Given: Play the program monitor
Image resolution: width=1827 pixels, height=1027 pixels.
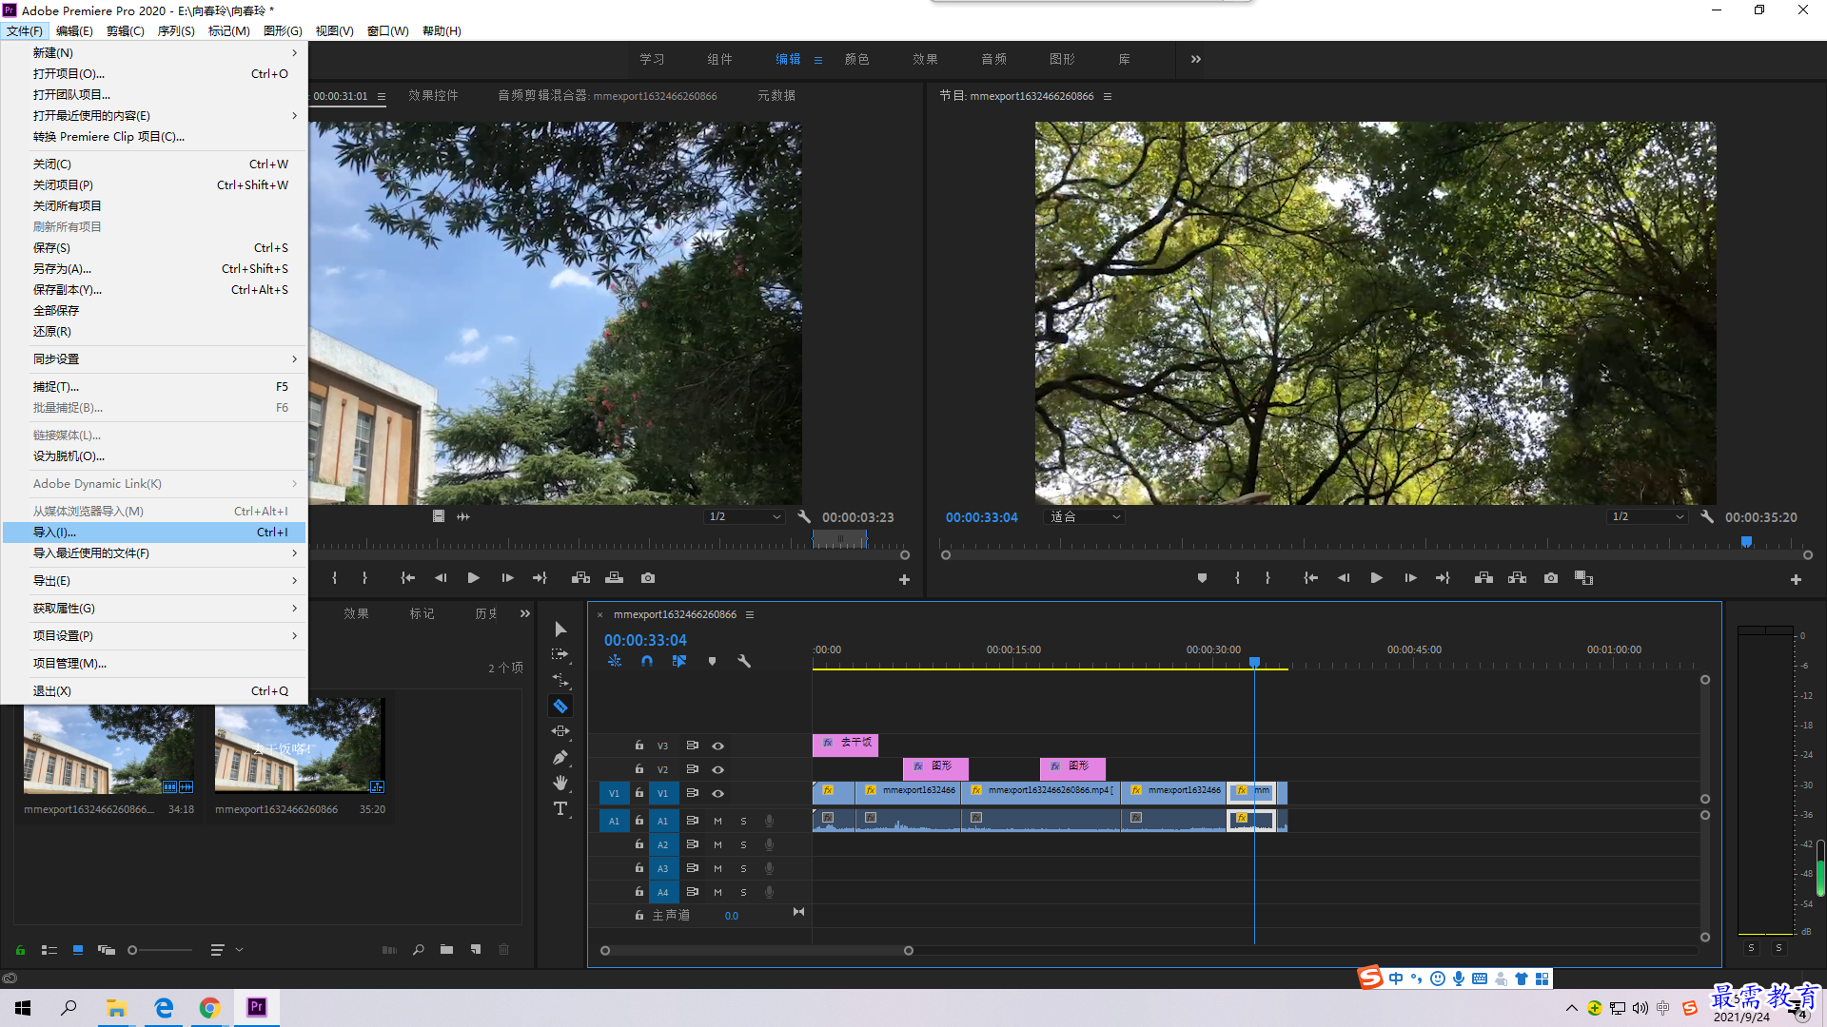Looking at the screenshot, I should click(x=1376, y=578).
